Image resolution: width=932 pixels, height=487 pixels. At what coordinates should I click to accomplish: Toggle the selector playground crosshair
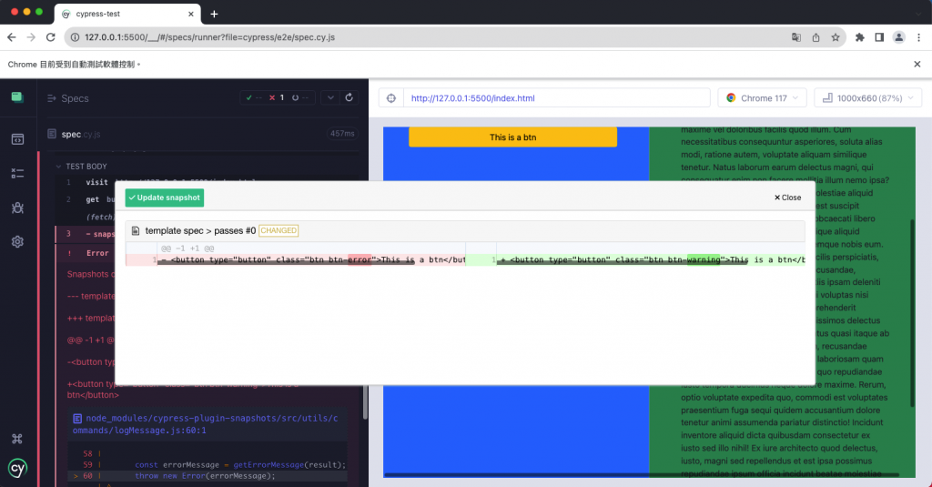[391, 98]
